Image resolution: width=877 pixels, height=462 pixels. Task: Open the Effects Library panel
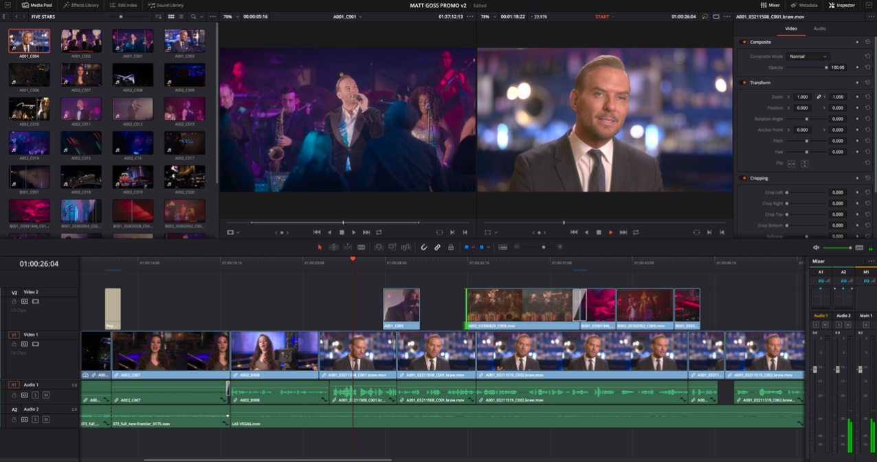click(x=81, y=5)
